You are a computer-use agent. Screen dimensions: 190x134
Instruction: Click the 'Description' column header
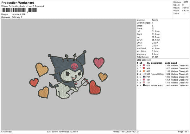pyautogui.click(x=156, y=63)
